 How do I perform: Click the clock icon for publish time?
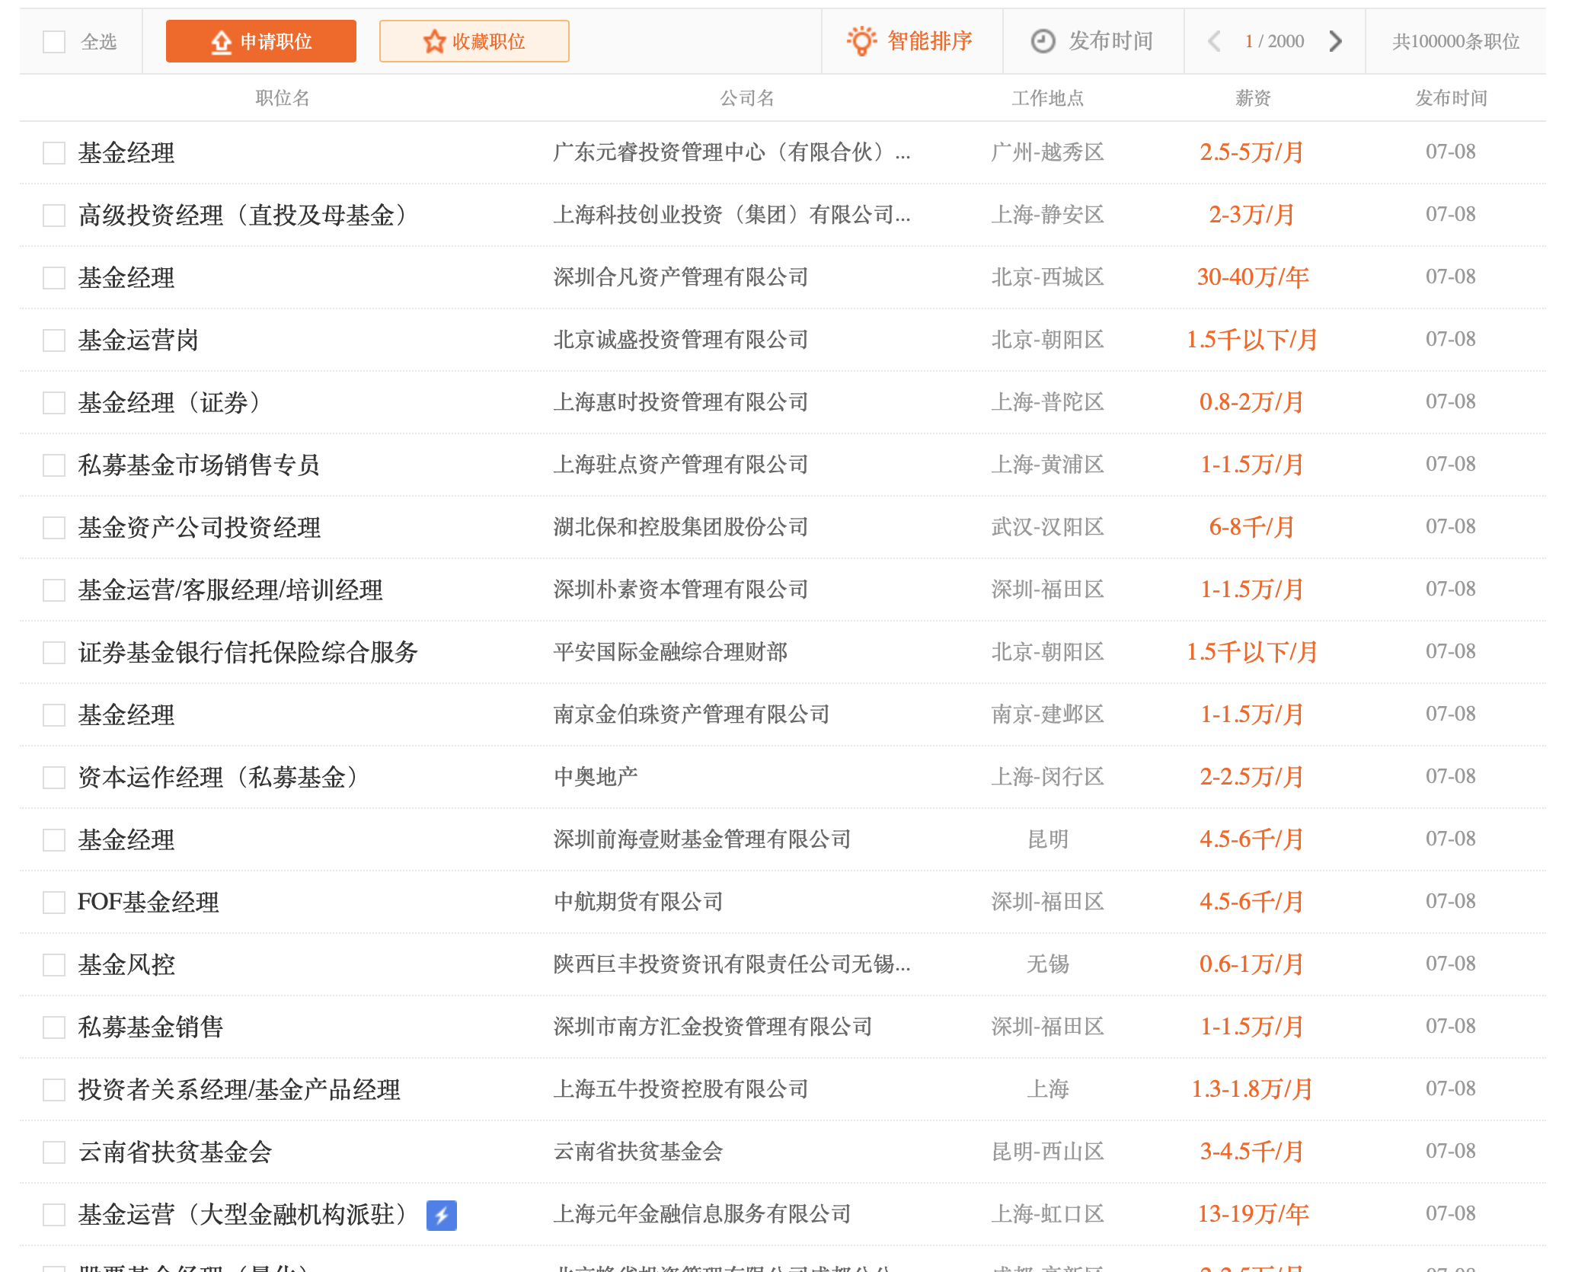(1042, 41)
